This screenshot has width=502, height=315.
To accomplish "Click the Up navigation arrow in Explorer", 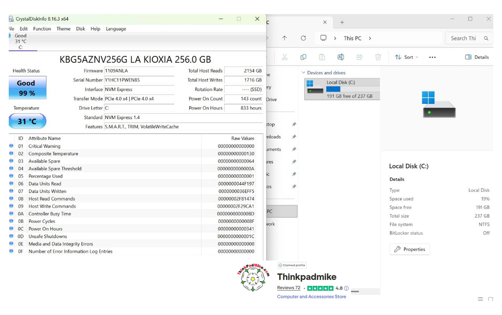I will coord(284,38).
